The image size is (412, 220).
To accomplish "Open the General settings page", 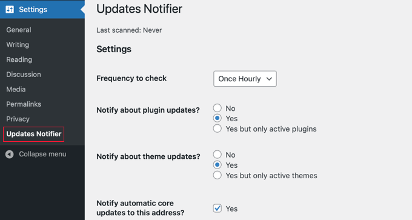I will coord(19,30).
